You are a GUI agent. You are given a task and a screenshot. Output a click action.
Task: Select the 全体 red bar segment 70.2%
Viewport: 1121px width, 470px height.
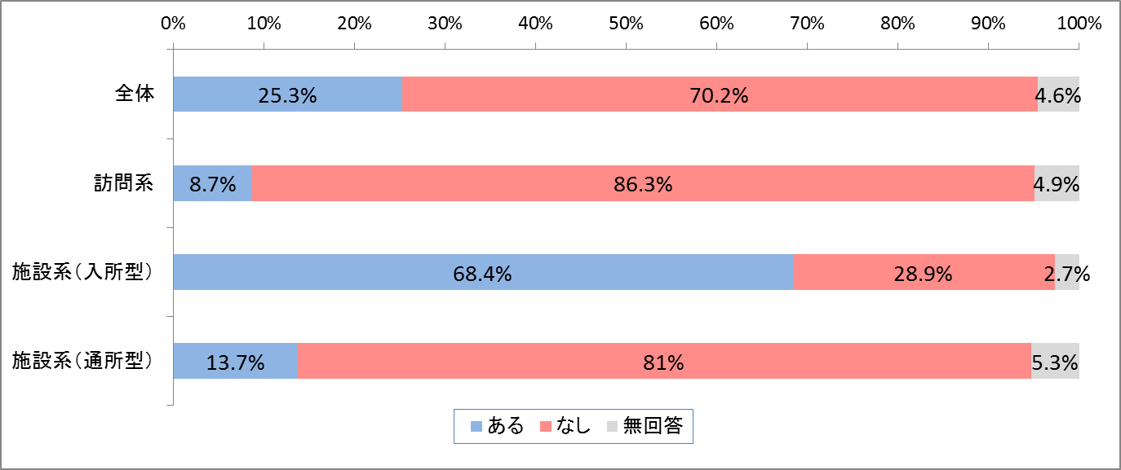720,94
